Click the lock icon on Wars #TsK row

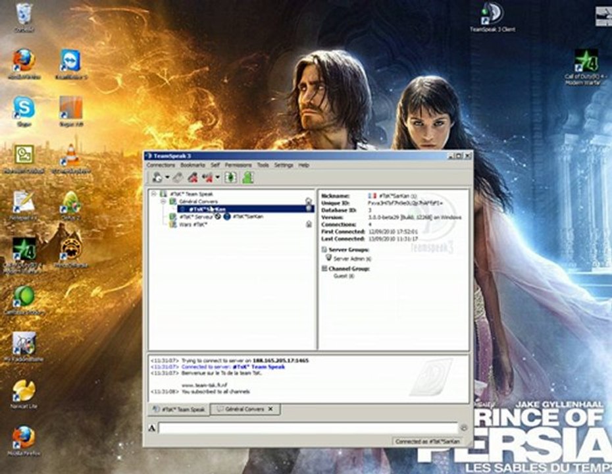[309, 224]
